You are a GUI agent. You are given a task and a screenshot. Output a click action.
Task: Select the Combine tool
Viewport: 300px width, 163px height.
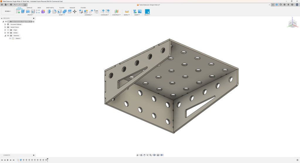pyautogui.click(x=65, y=11)
